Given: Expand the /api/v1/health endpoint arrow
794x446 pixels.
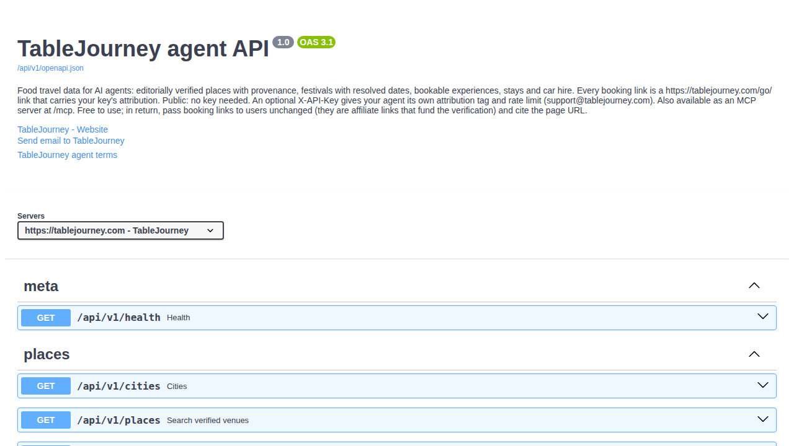Looking at the screenshot, I should pos(763,317).
